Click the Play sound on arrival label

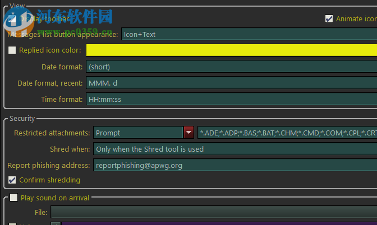(55, 198)
